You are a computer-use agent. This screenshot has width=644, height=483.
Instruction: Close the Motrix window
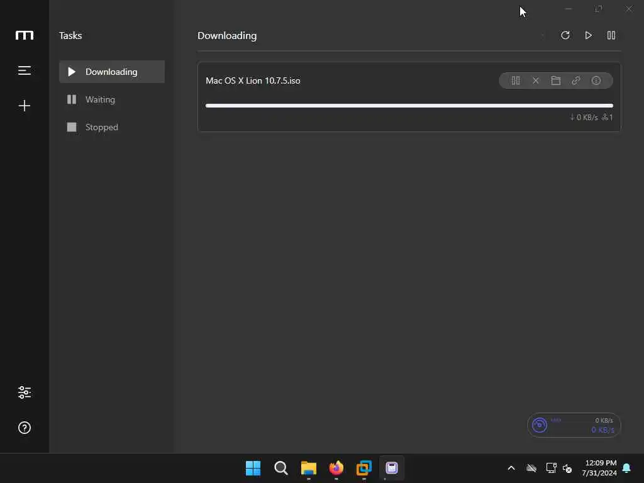(629, 9)
